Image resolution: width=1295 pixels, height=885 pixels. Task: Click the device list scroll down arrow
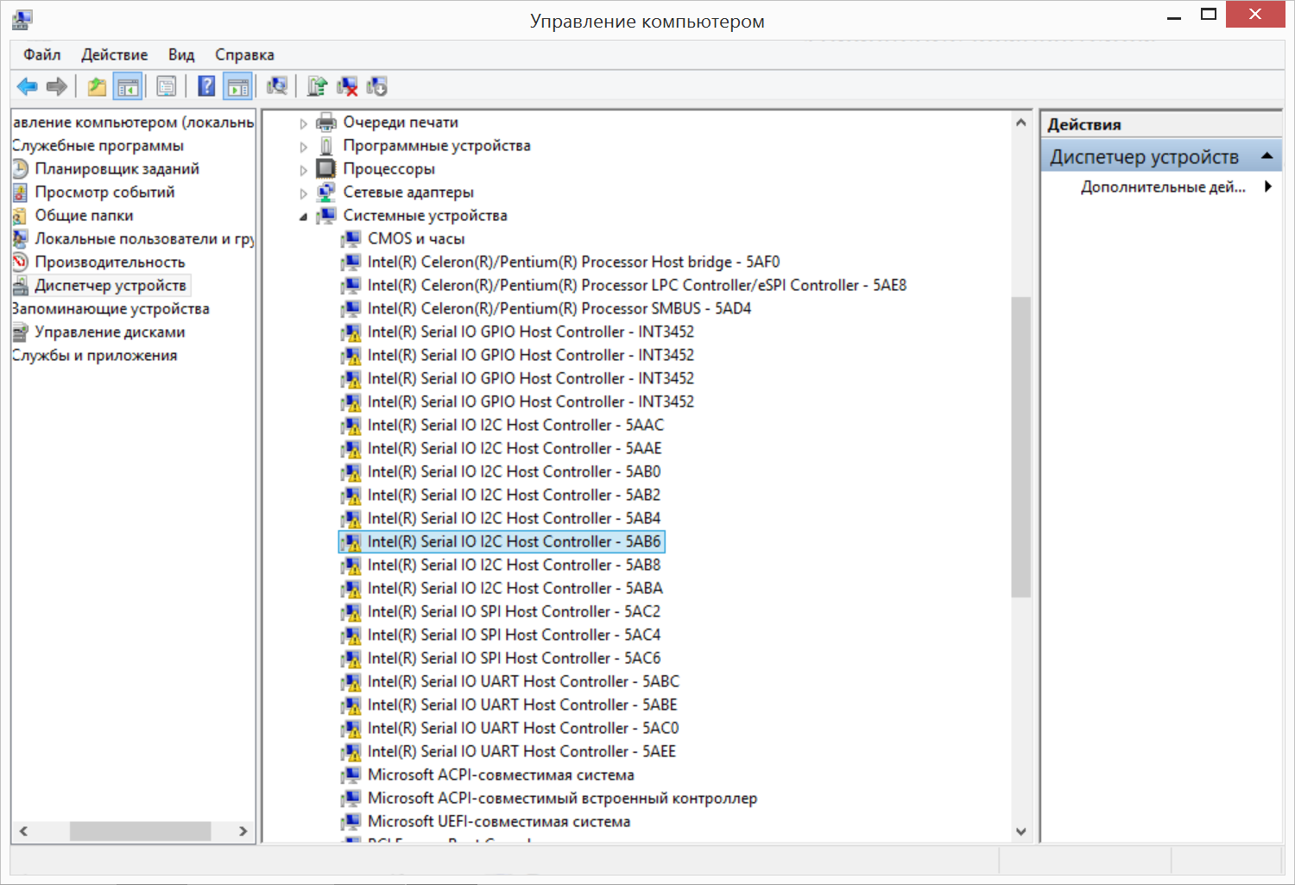pos(1021,831)
